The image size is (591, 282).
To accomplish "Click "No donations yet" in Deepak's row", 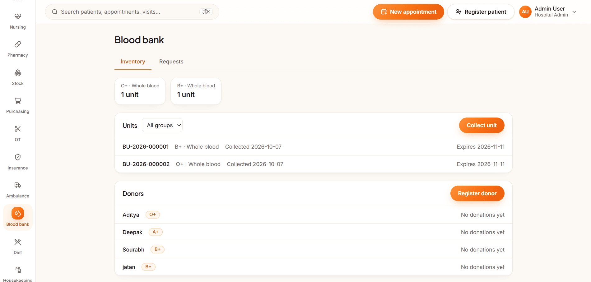I will pos(483,232).
